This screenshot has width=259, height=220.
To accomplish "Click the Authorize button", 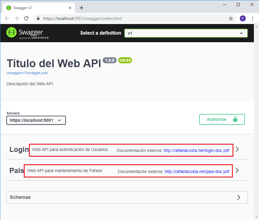I will [x=222, y=119].
